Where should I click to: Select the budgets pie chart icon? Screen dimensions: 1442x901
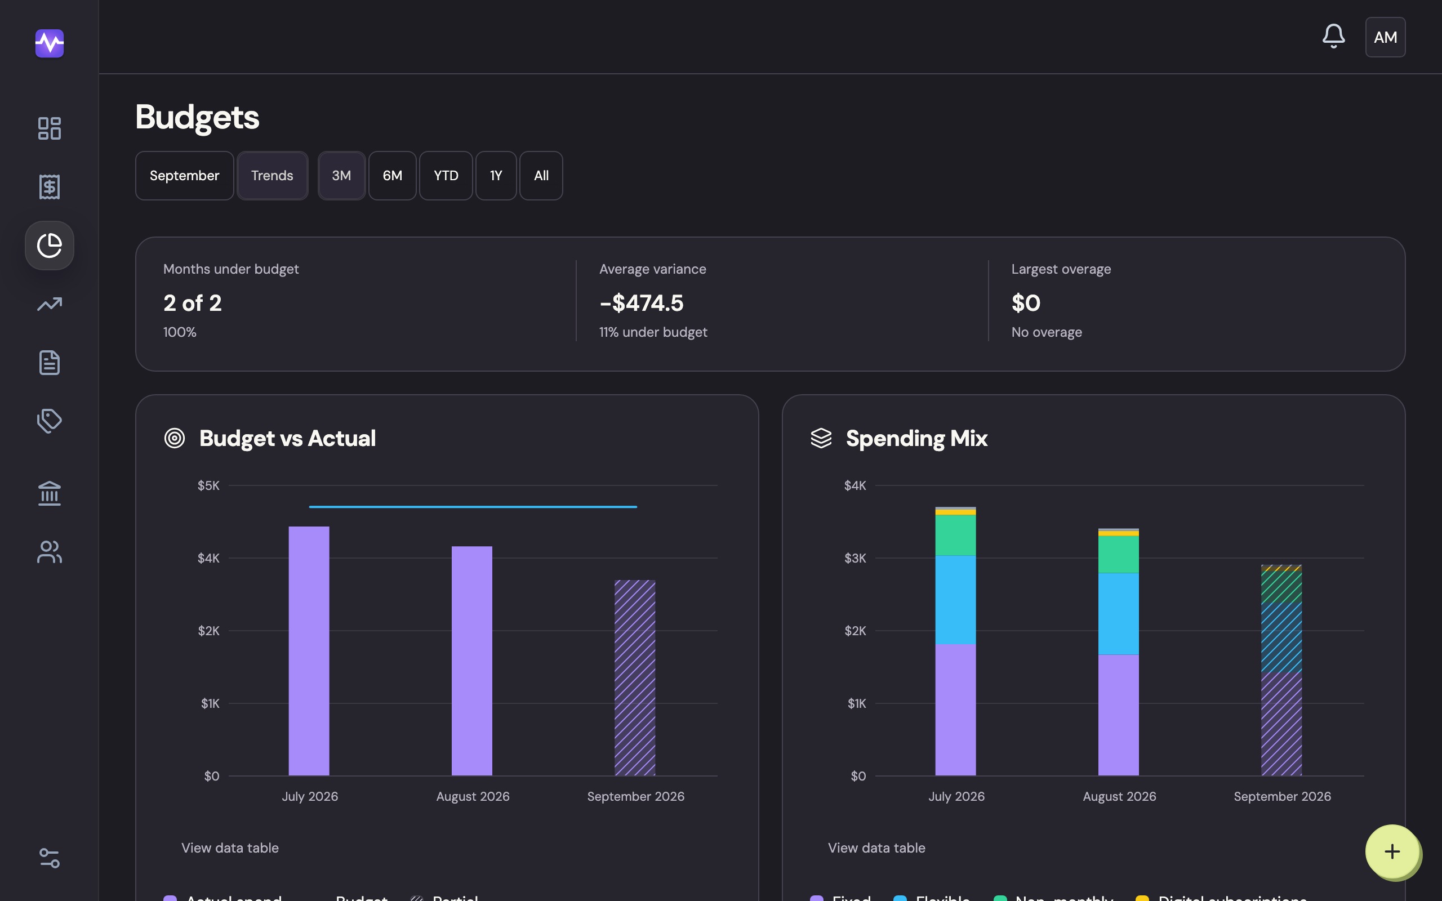(x=50, y=246)
